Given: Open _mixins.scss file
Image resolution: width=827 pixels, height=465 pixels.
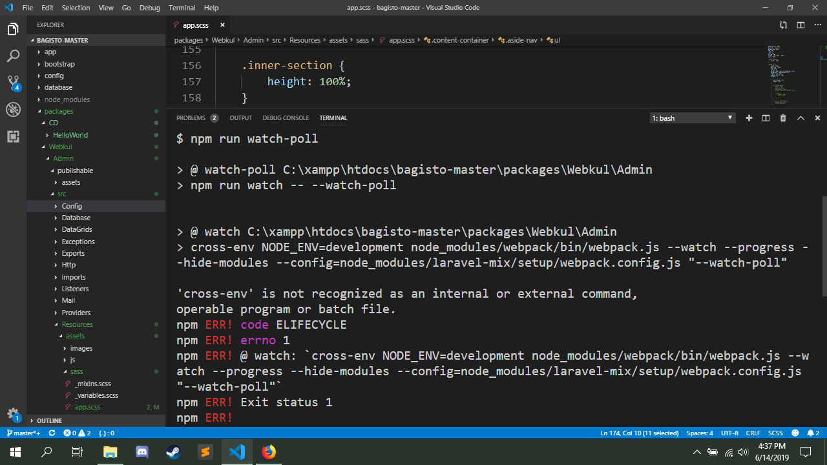Looking at the screenshot, I should pyautogui.click(x=92, y=384).
